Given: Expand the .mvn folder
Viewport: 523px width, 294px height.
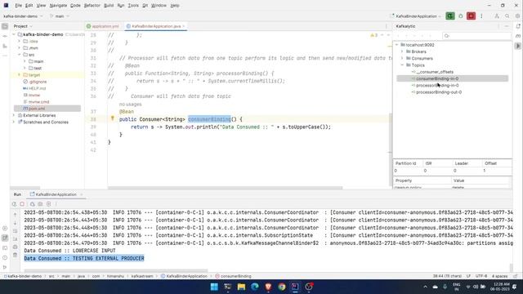Looking at the screenshot, I should 20,48.
